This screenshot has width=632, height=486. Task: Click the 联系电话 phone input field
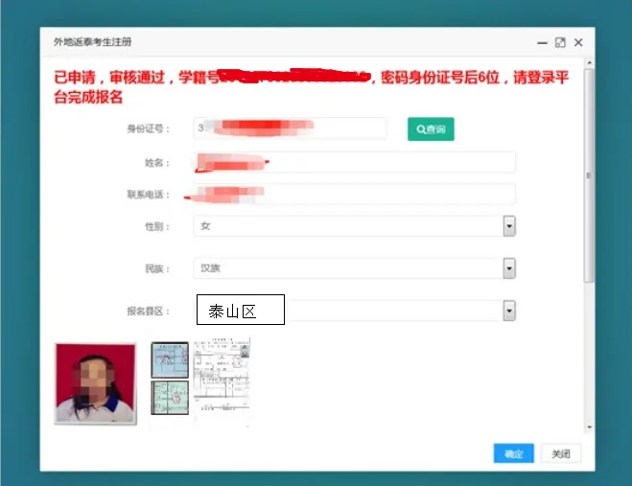[x=354, y=195]
